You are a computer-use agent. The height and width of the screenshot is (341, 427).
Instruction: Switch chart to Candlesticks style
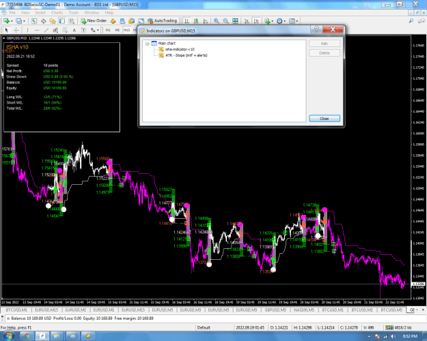[x=196, y=21]
